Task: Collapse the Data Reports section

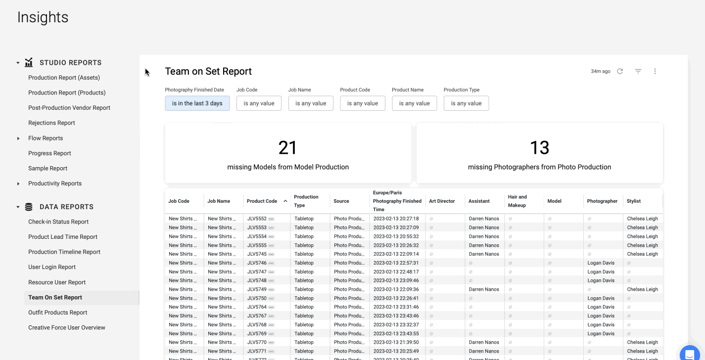Action: tap(18, 207)
